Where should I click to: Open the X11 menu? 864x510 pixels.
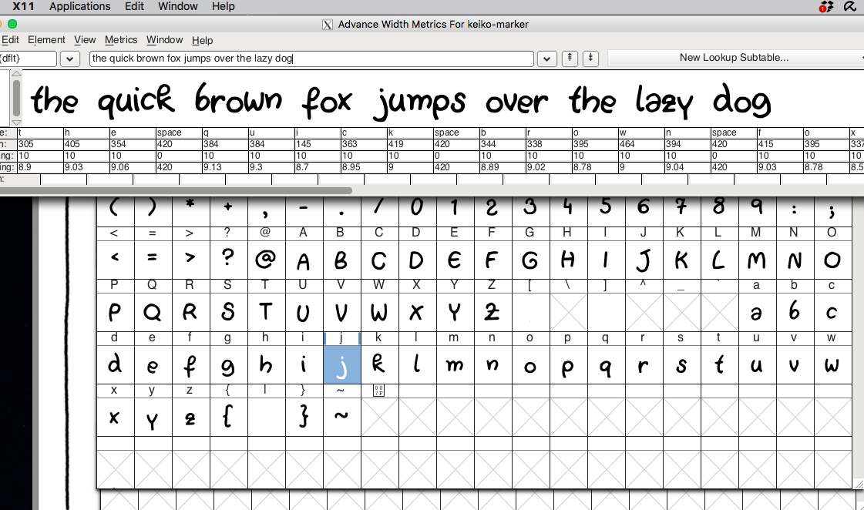23,7
